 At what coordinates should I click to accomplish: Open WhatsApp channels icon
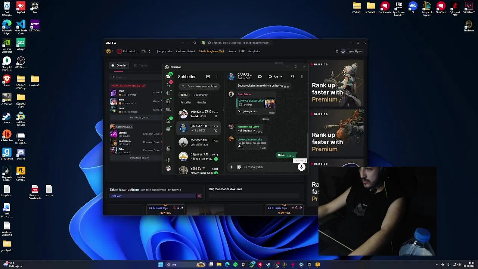168,101
